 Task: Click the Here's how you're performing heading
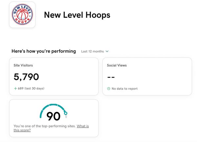coord(44,51)
